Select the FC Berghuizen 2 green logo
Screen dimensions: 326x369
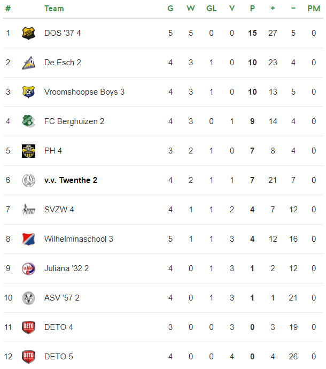click(x=28, y=121)
